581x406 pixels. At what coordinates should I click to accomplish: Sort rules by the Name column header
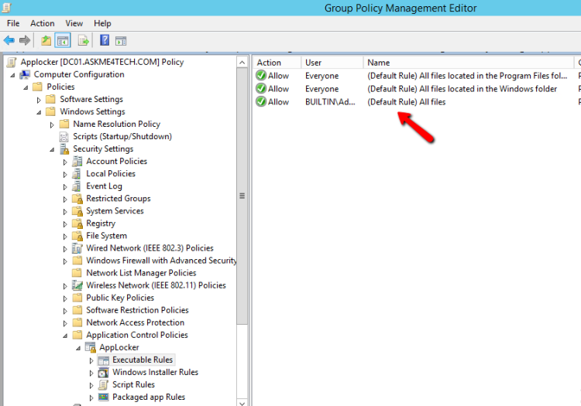(x=465, y=63)
